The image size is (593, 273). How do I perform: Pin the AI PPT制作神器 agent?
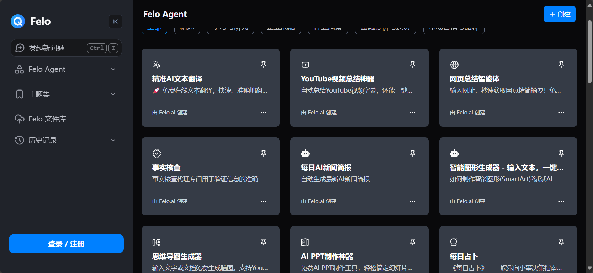pos(413,242)
